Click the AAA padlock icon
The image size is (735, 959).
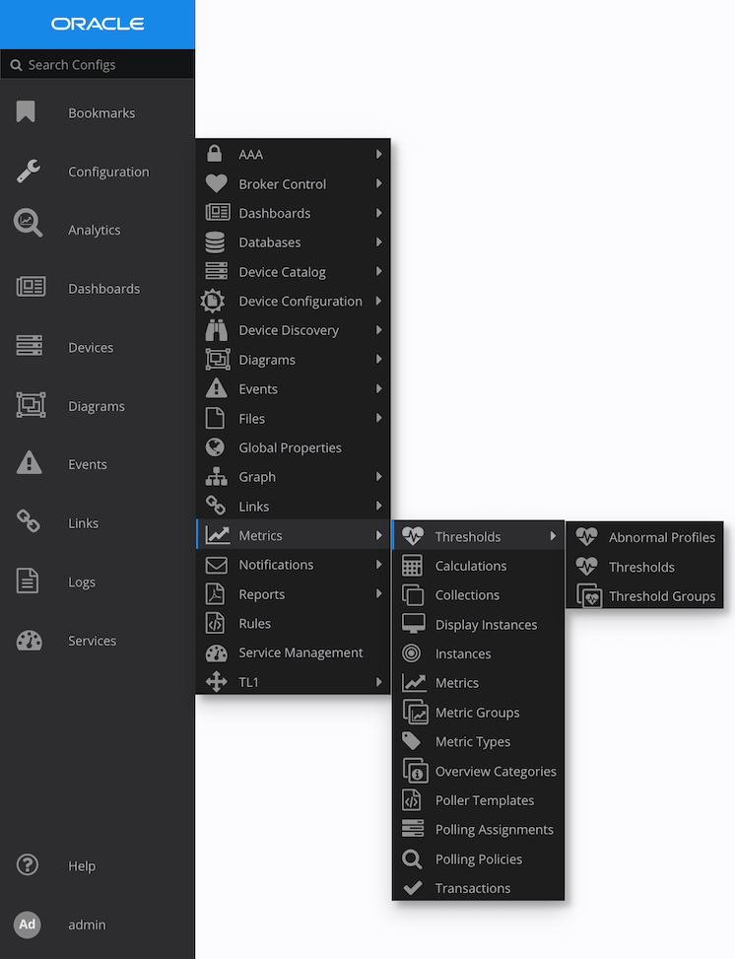pos(215,154)
